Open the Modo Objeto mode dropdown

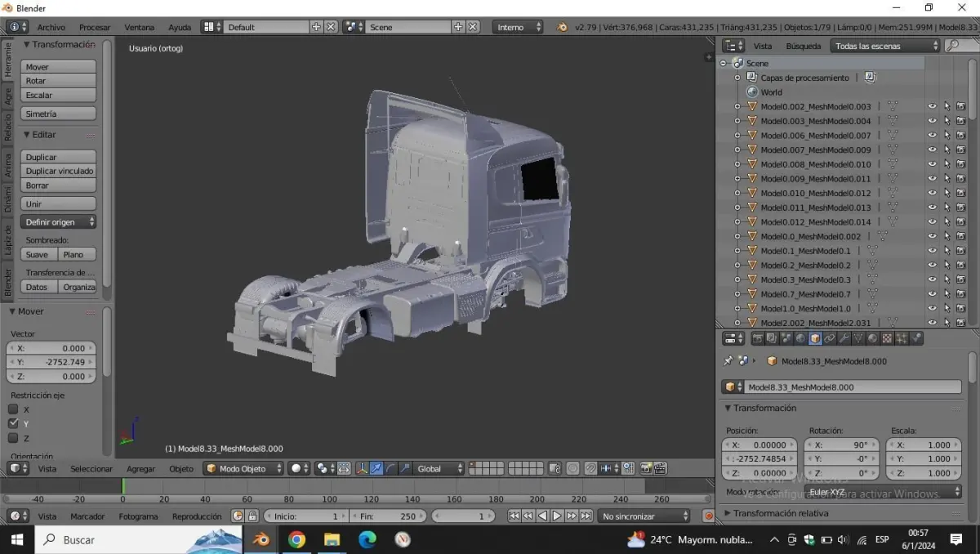pyautogui.click(x=243, y=468)
